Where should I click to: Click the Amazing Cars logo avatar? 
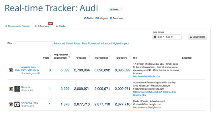tap(17, 70)
